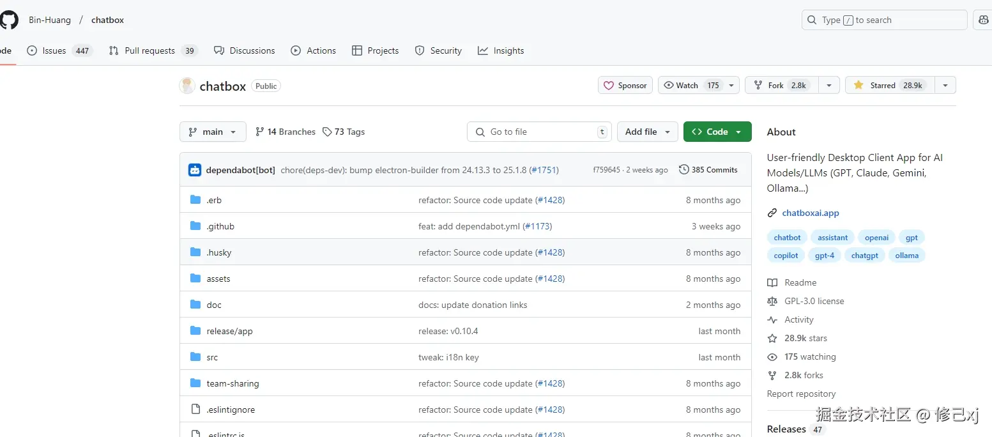This screenshot has height=437, width=992.
Task: Open the 385 Commits history link
Action: coord(708,170)
